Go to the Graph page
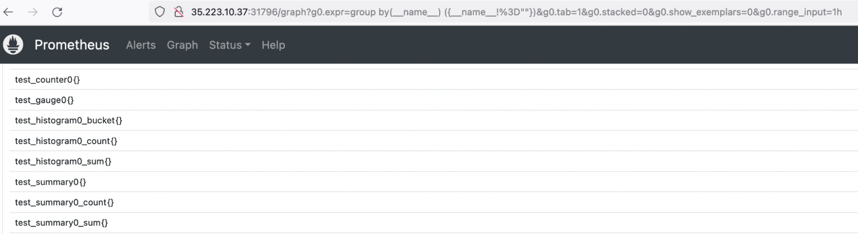The height and width of the screenshot is (234, 858). [x=182, y=45]
